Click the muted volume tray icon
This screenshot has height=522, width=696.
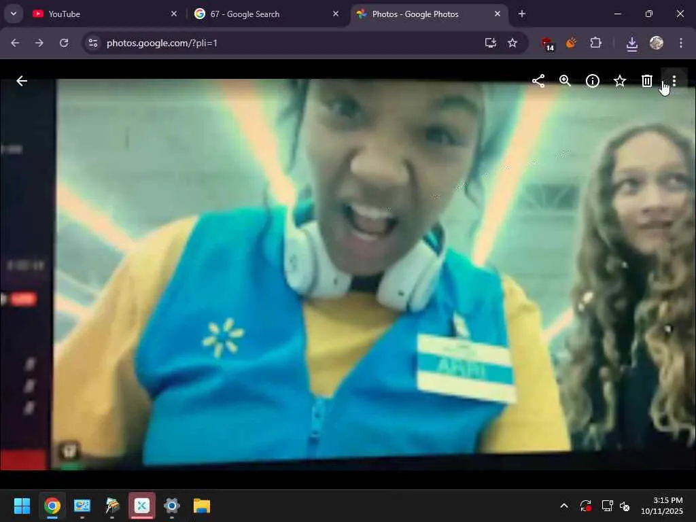(625, 506)
